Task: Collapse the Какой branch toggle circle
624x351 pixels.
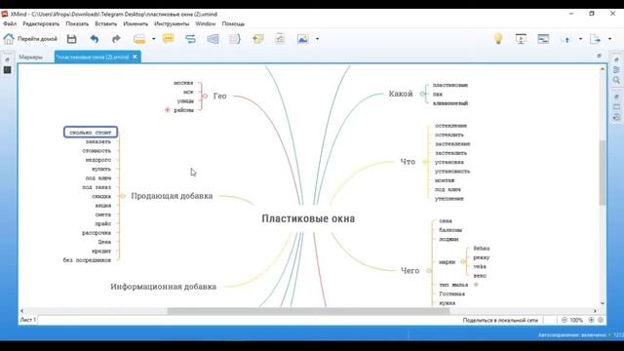Action: click(x=422, y=94)
